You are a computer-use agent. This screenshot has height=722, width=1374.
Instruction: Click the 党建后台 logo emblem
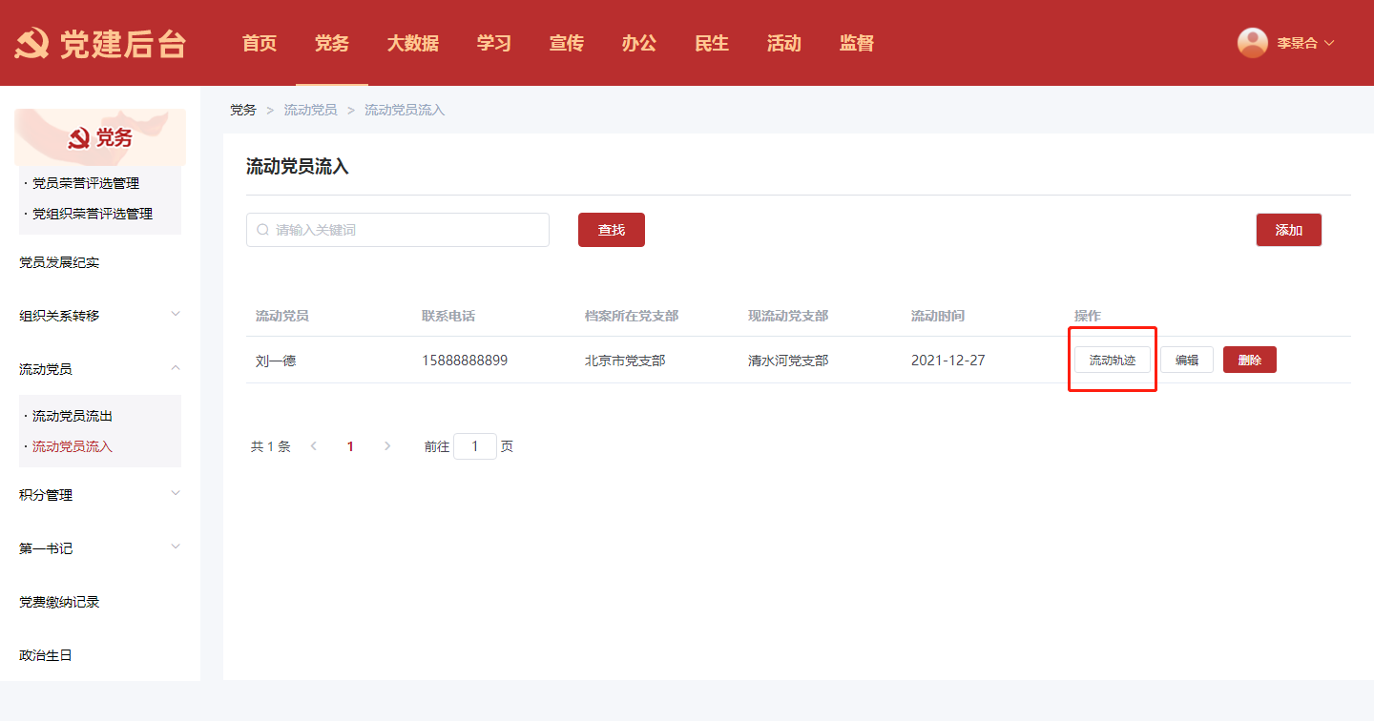(31, 44)
